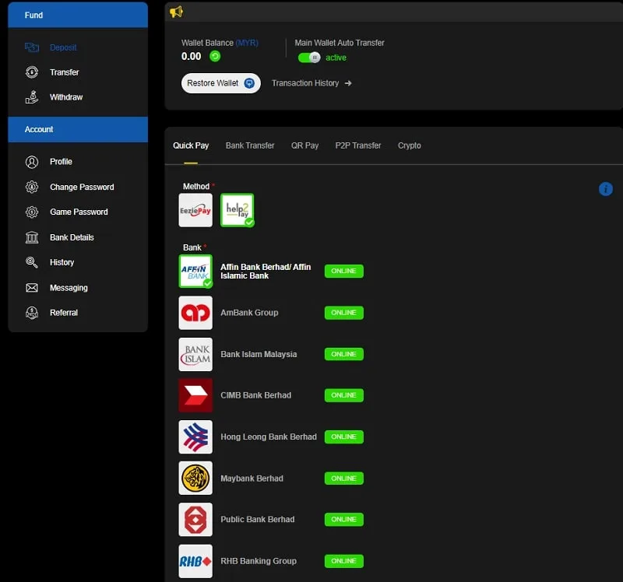The width and height of the screenshot is (623, 582).
Task: Open Game Password page
Action: click(78, 212)
